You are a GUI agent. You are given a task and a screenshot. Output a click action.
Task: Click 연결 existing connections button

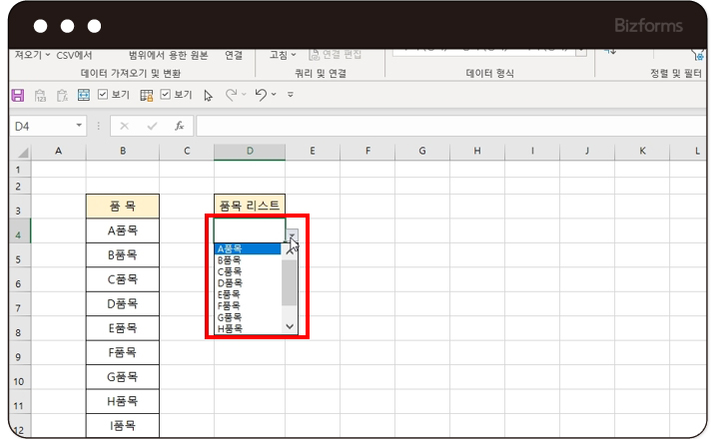(x=234, y=55)
